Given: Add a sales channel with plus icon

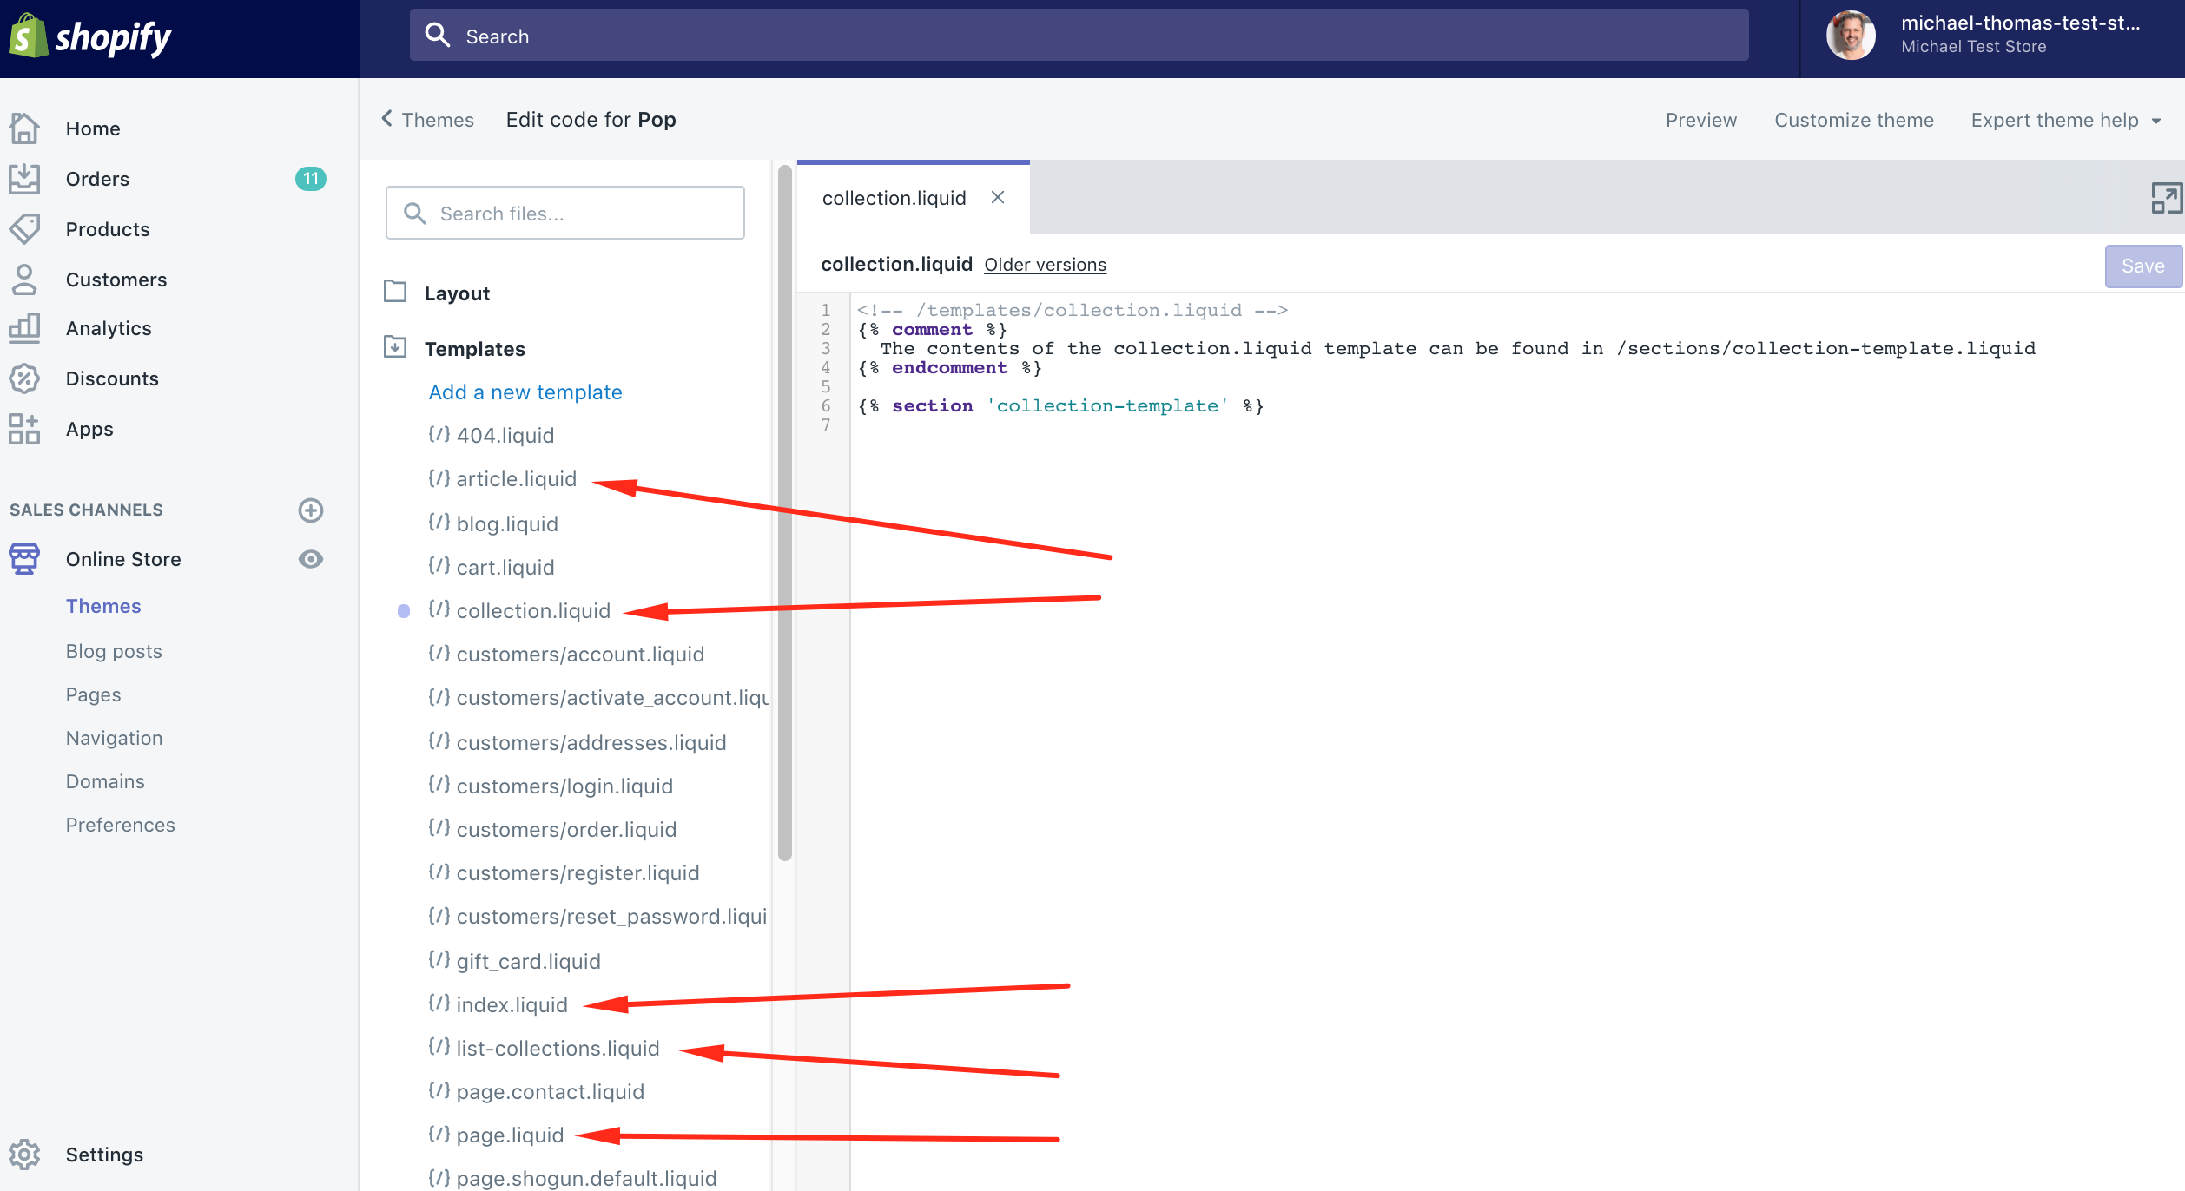Looking at the screenshot, I should 311,510.
